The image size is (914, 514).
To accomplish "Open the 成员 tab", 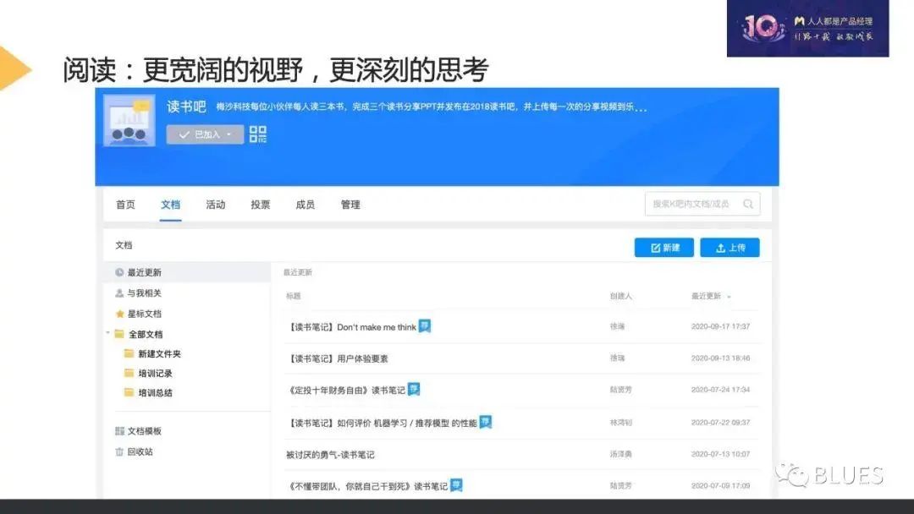I will (305, 205).
